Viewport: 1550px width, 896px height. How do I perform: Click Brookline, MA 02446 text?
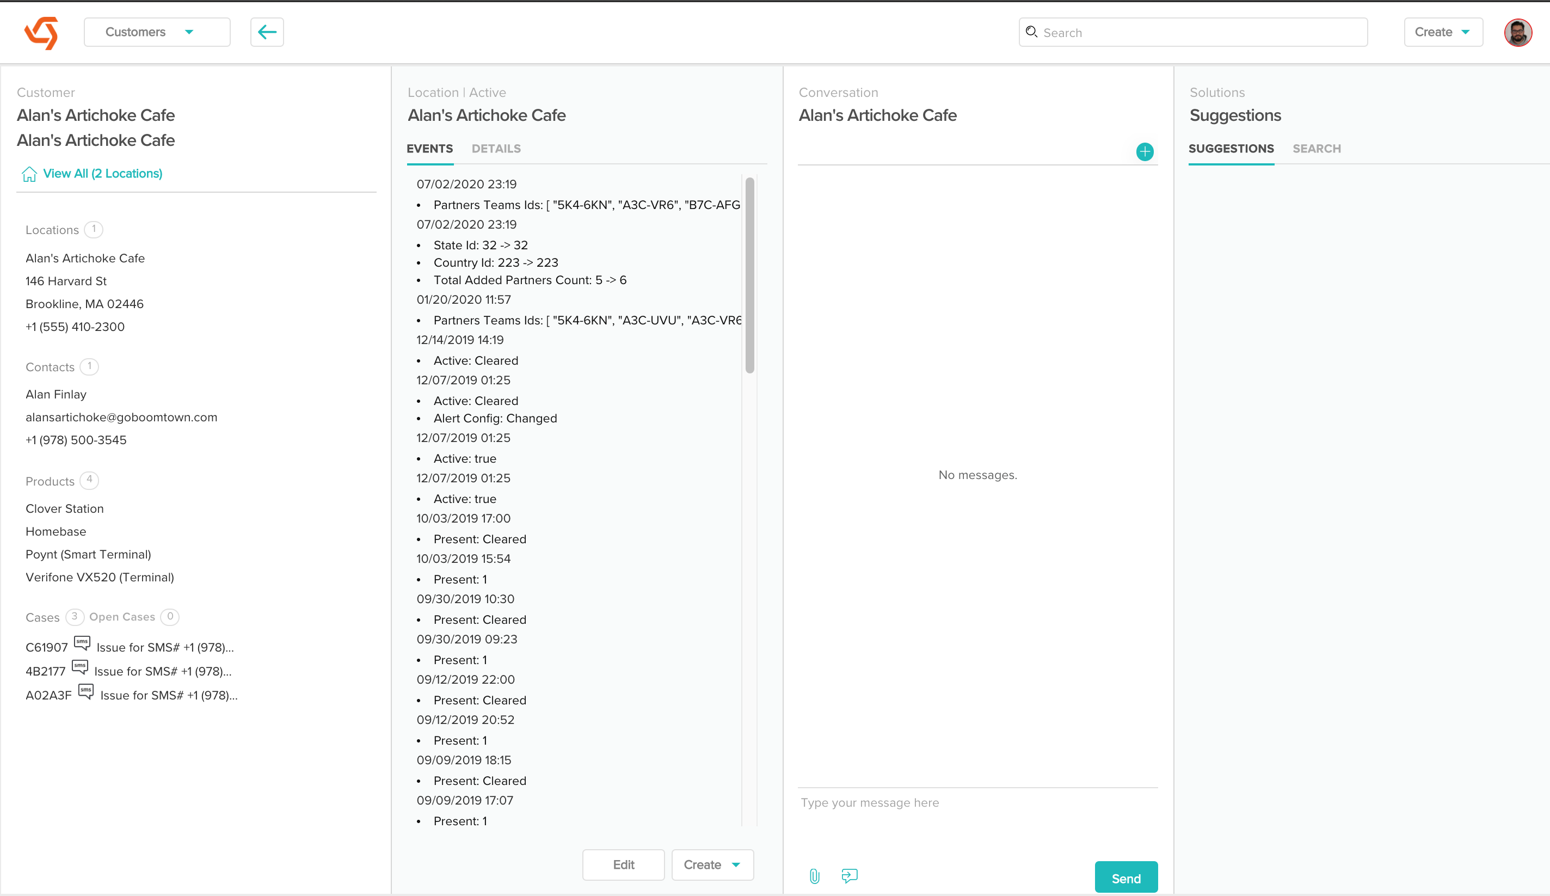pos(84,304)
